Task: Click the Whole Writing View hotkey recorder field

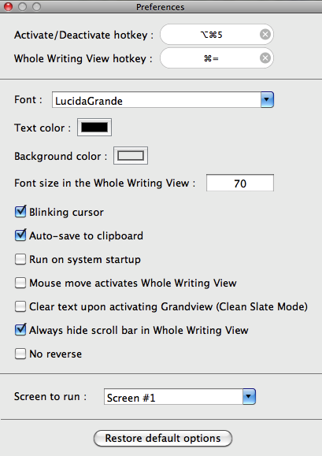Action: [217, 58]
